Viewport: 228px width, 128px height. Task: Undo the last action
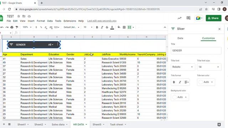coord(2,27)
